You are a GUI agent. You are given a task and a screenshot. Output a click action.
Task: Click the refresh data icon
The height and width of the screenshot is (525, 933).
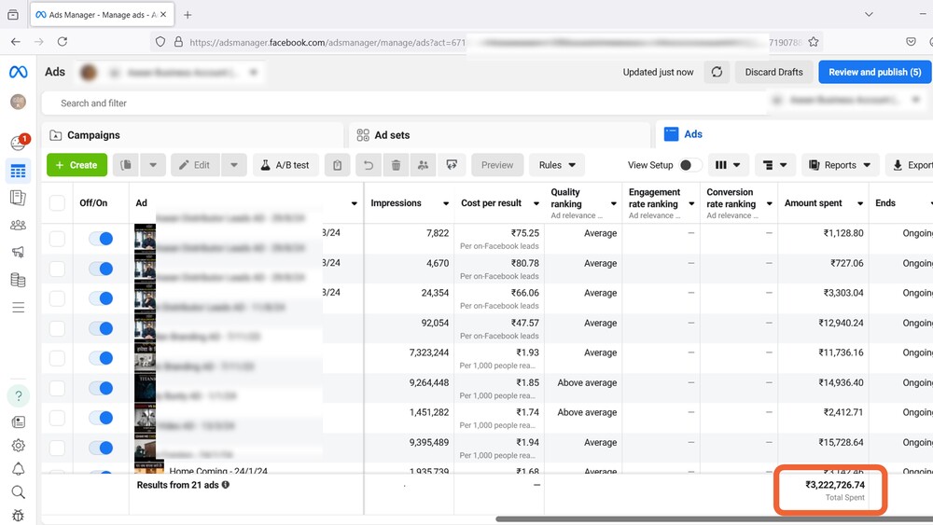click(716, 72)
